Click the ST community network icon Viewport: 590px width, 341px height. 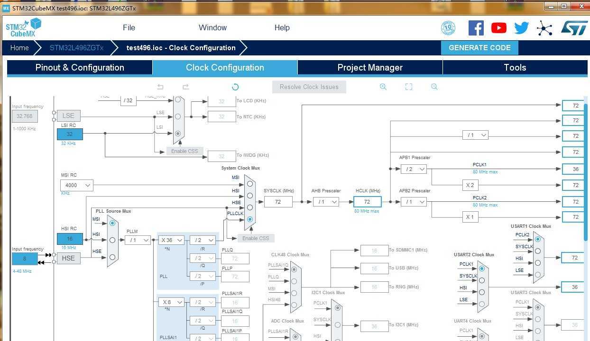[544, 28]
